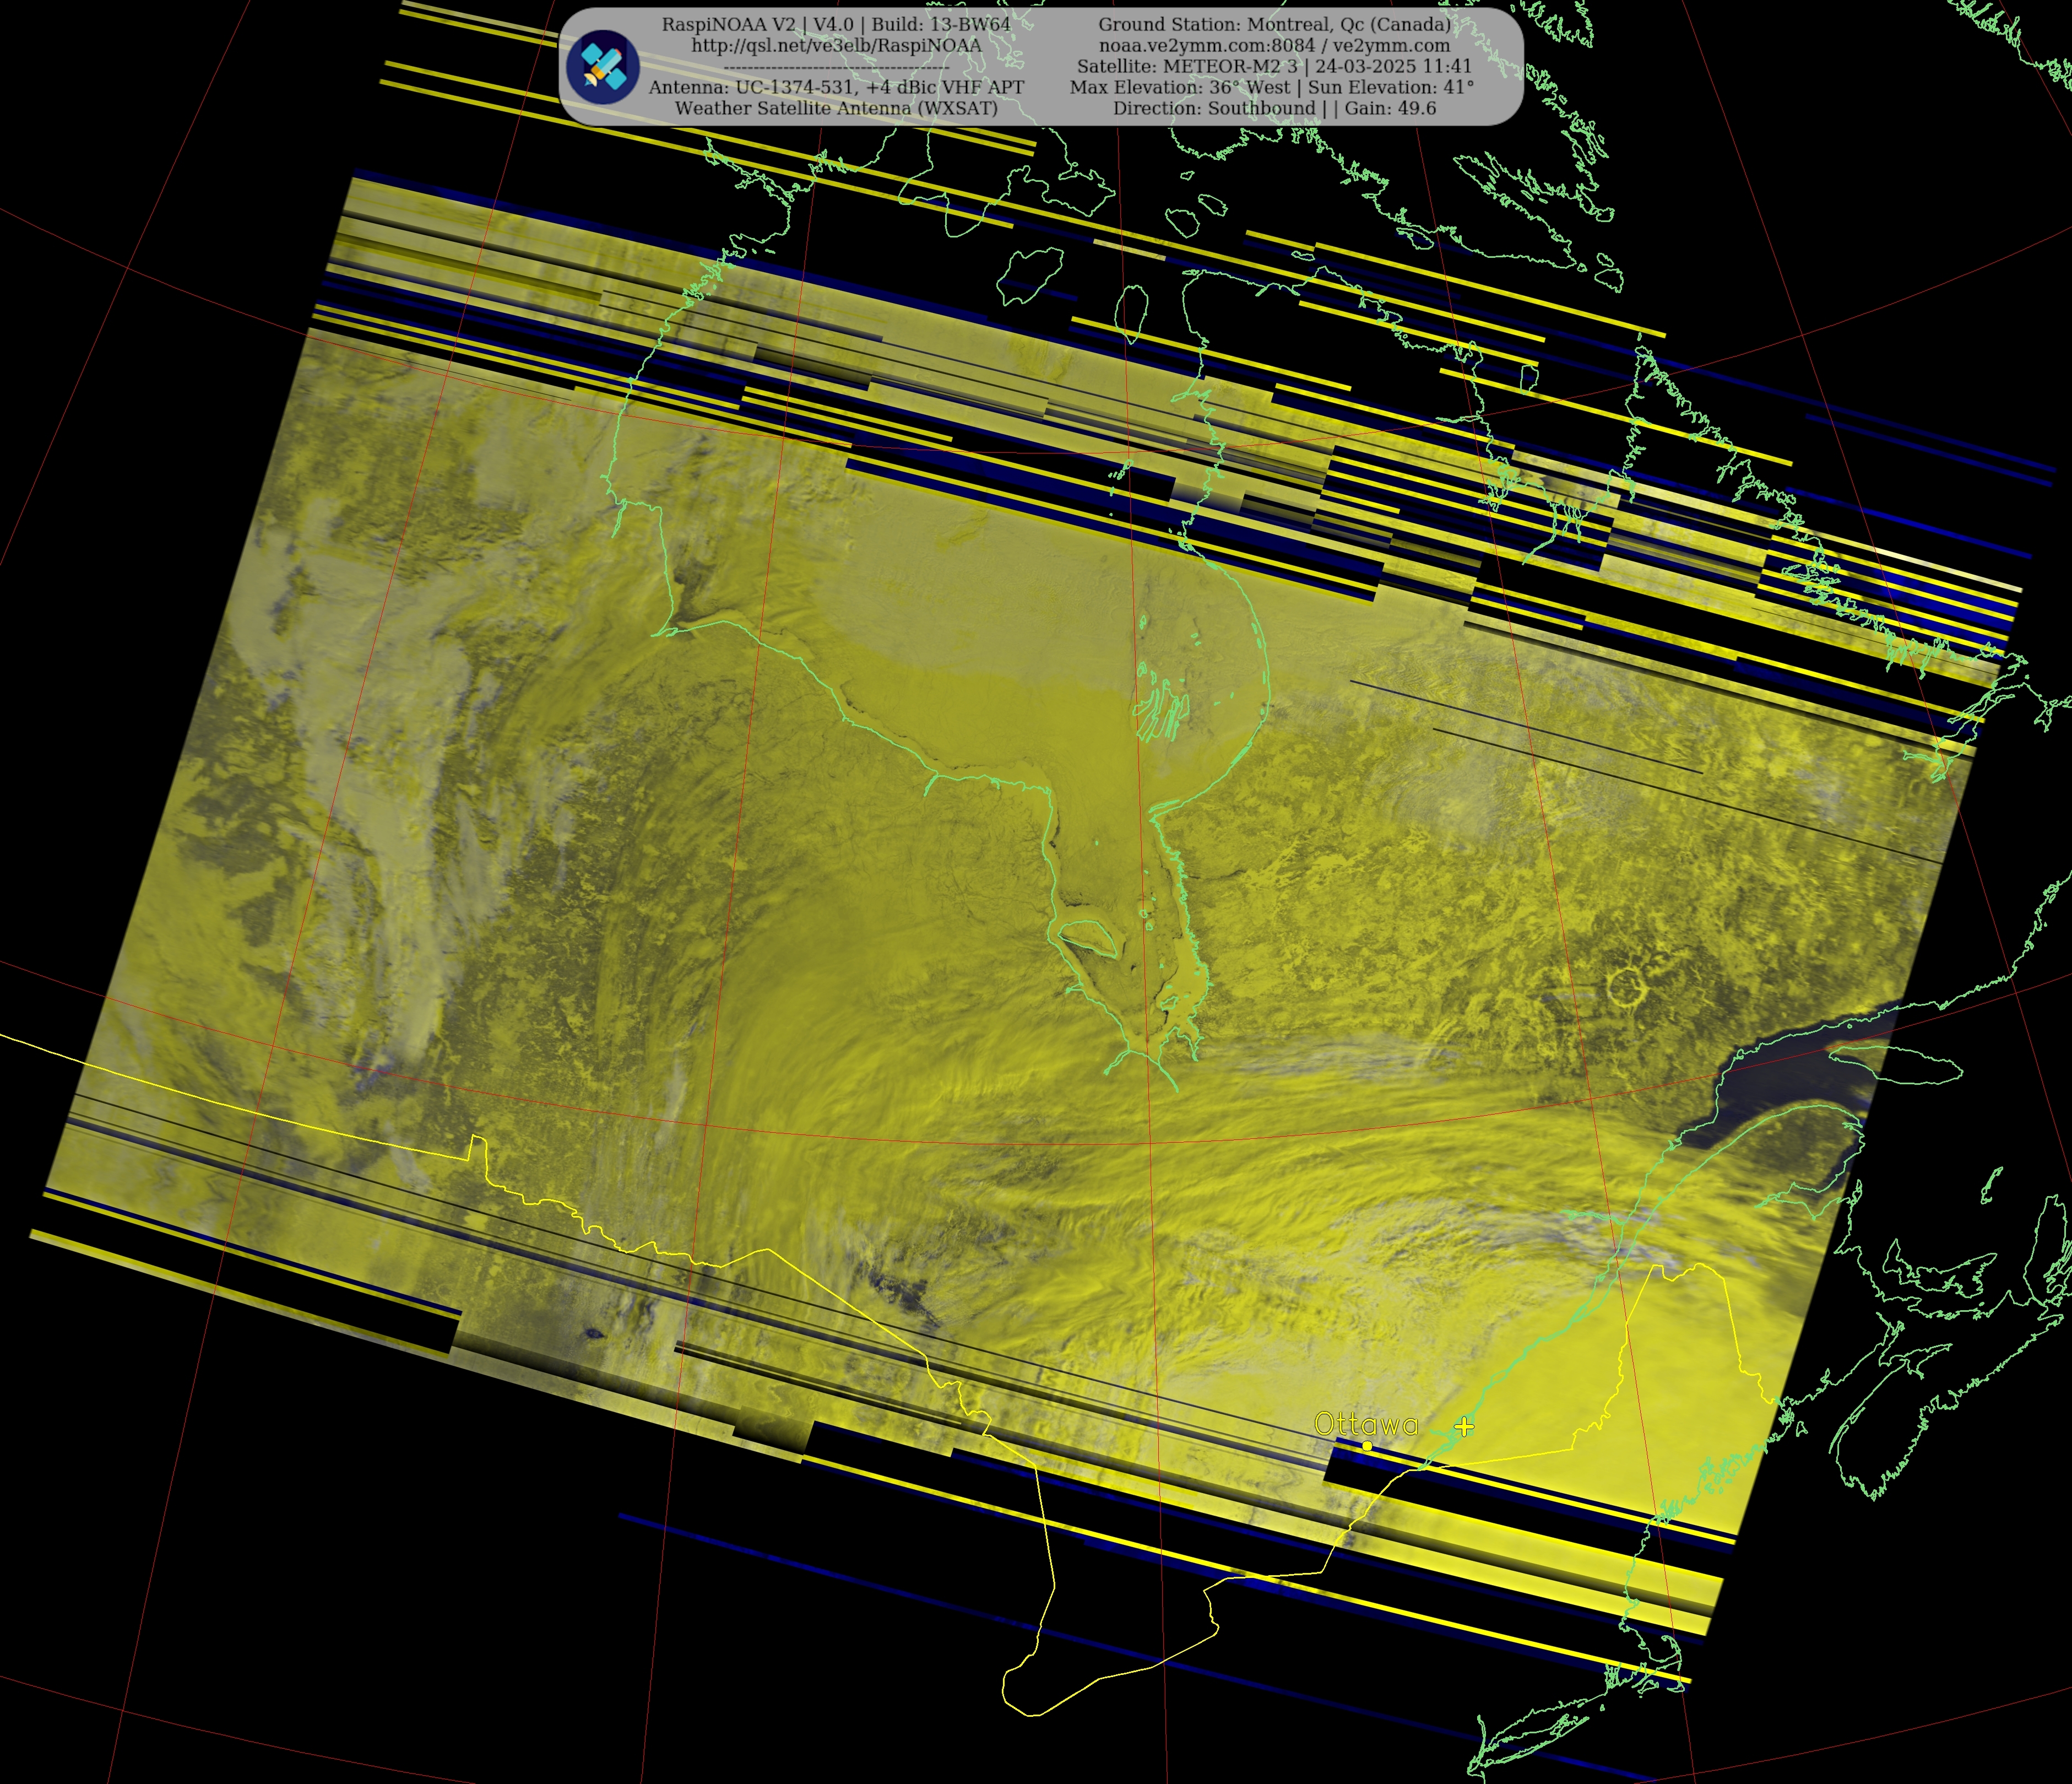
Task: Select the 'Satellite: METEOR-M2 3' date line
Action: (x=1274, y=66)
